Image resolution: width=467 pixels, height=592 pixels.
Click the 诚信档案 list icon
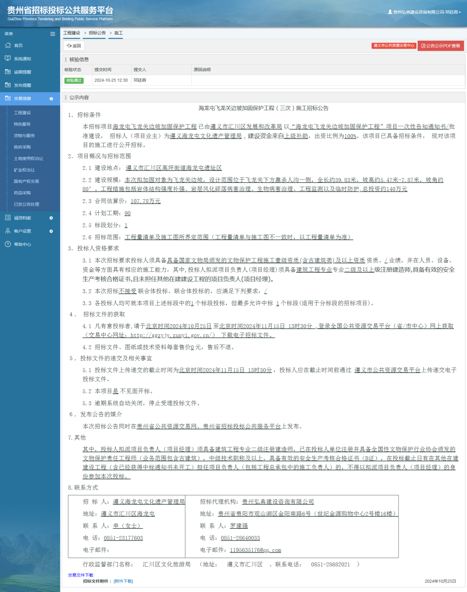[x=8, y=218]
